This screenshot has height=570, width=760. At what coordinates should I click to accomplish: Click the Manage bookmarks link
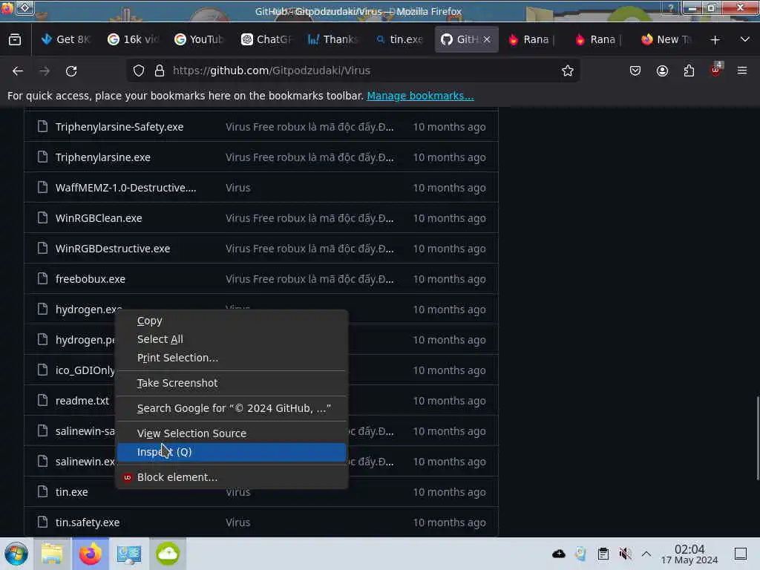[x=420, y=96]
